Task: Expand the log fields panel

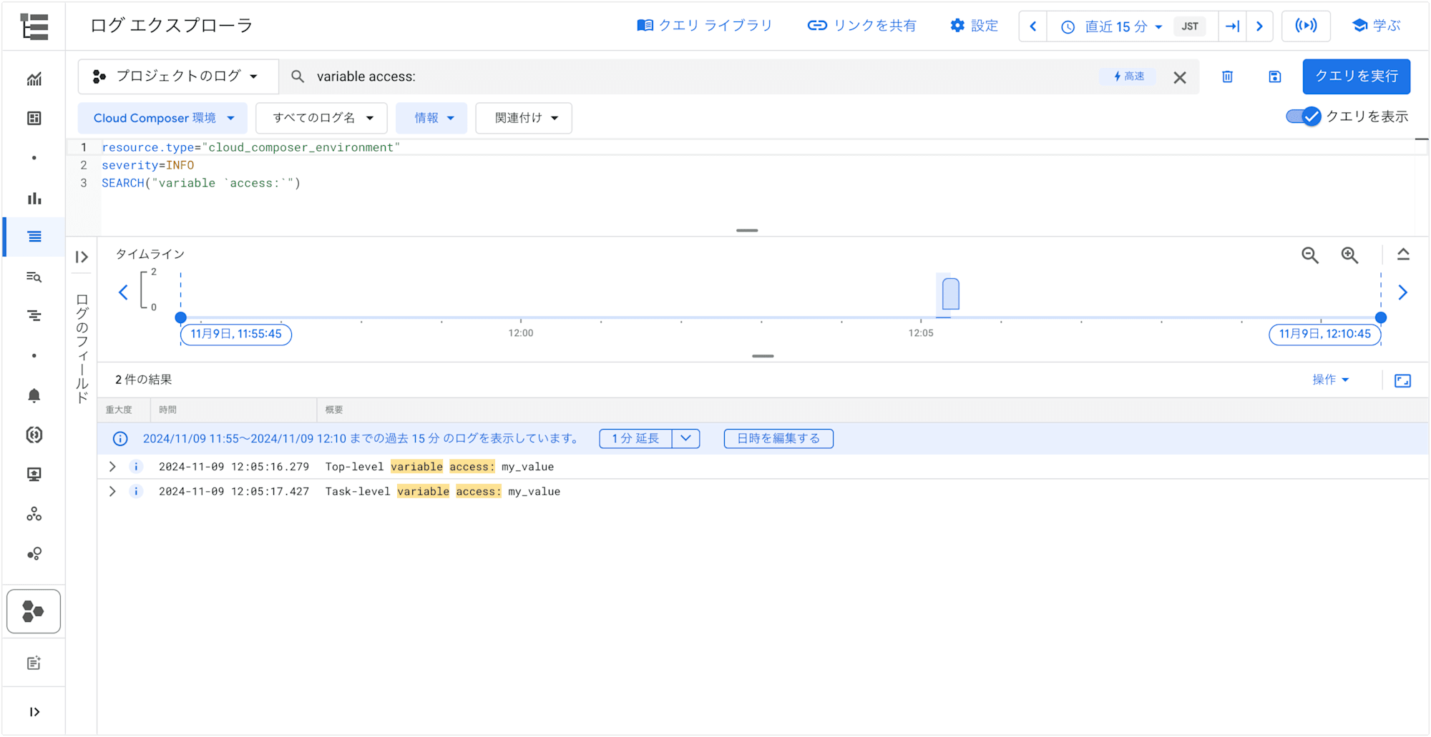Action: click(x=82, y=257)
